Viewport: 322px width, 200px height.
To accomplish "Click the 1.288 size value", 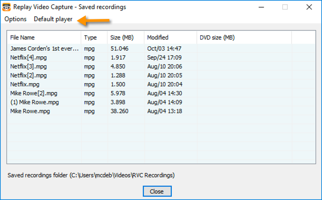I will [x=118, y=75].
